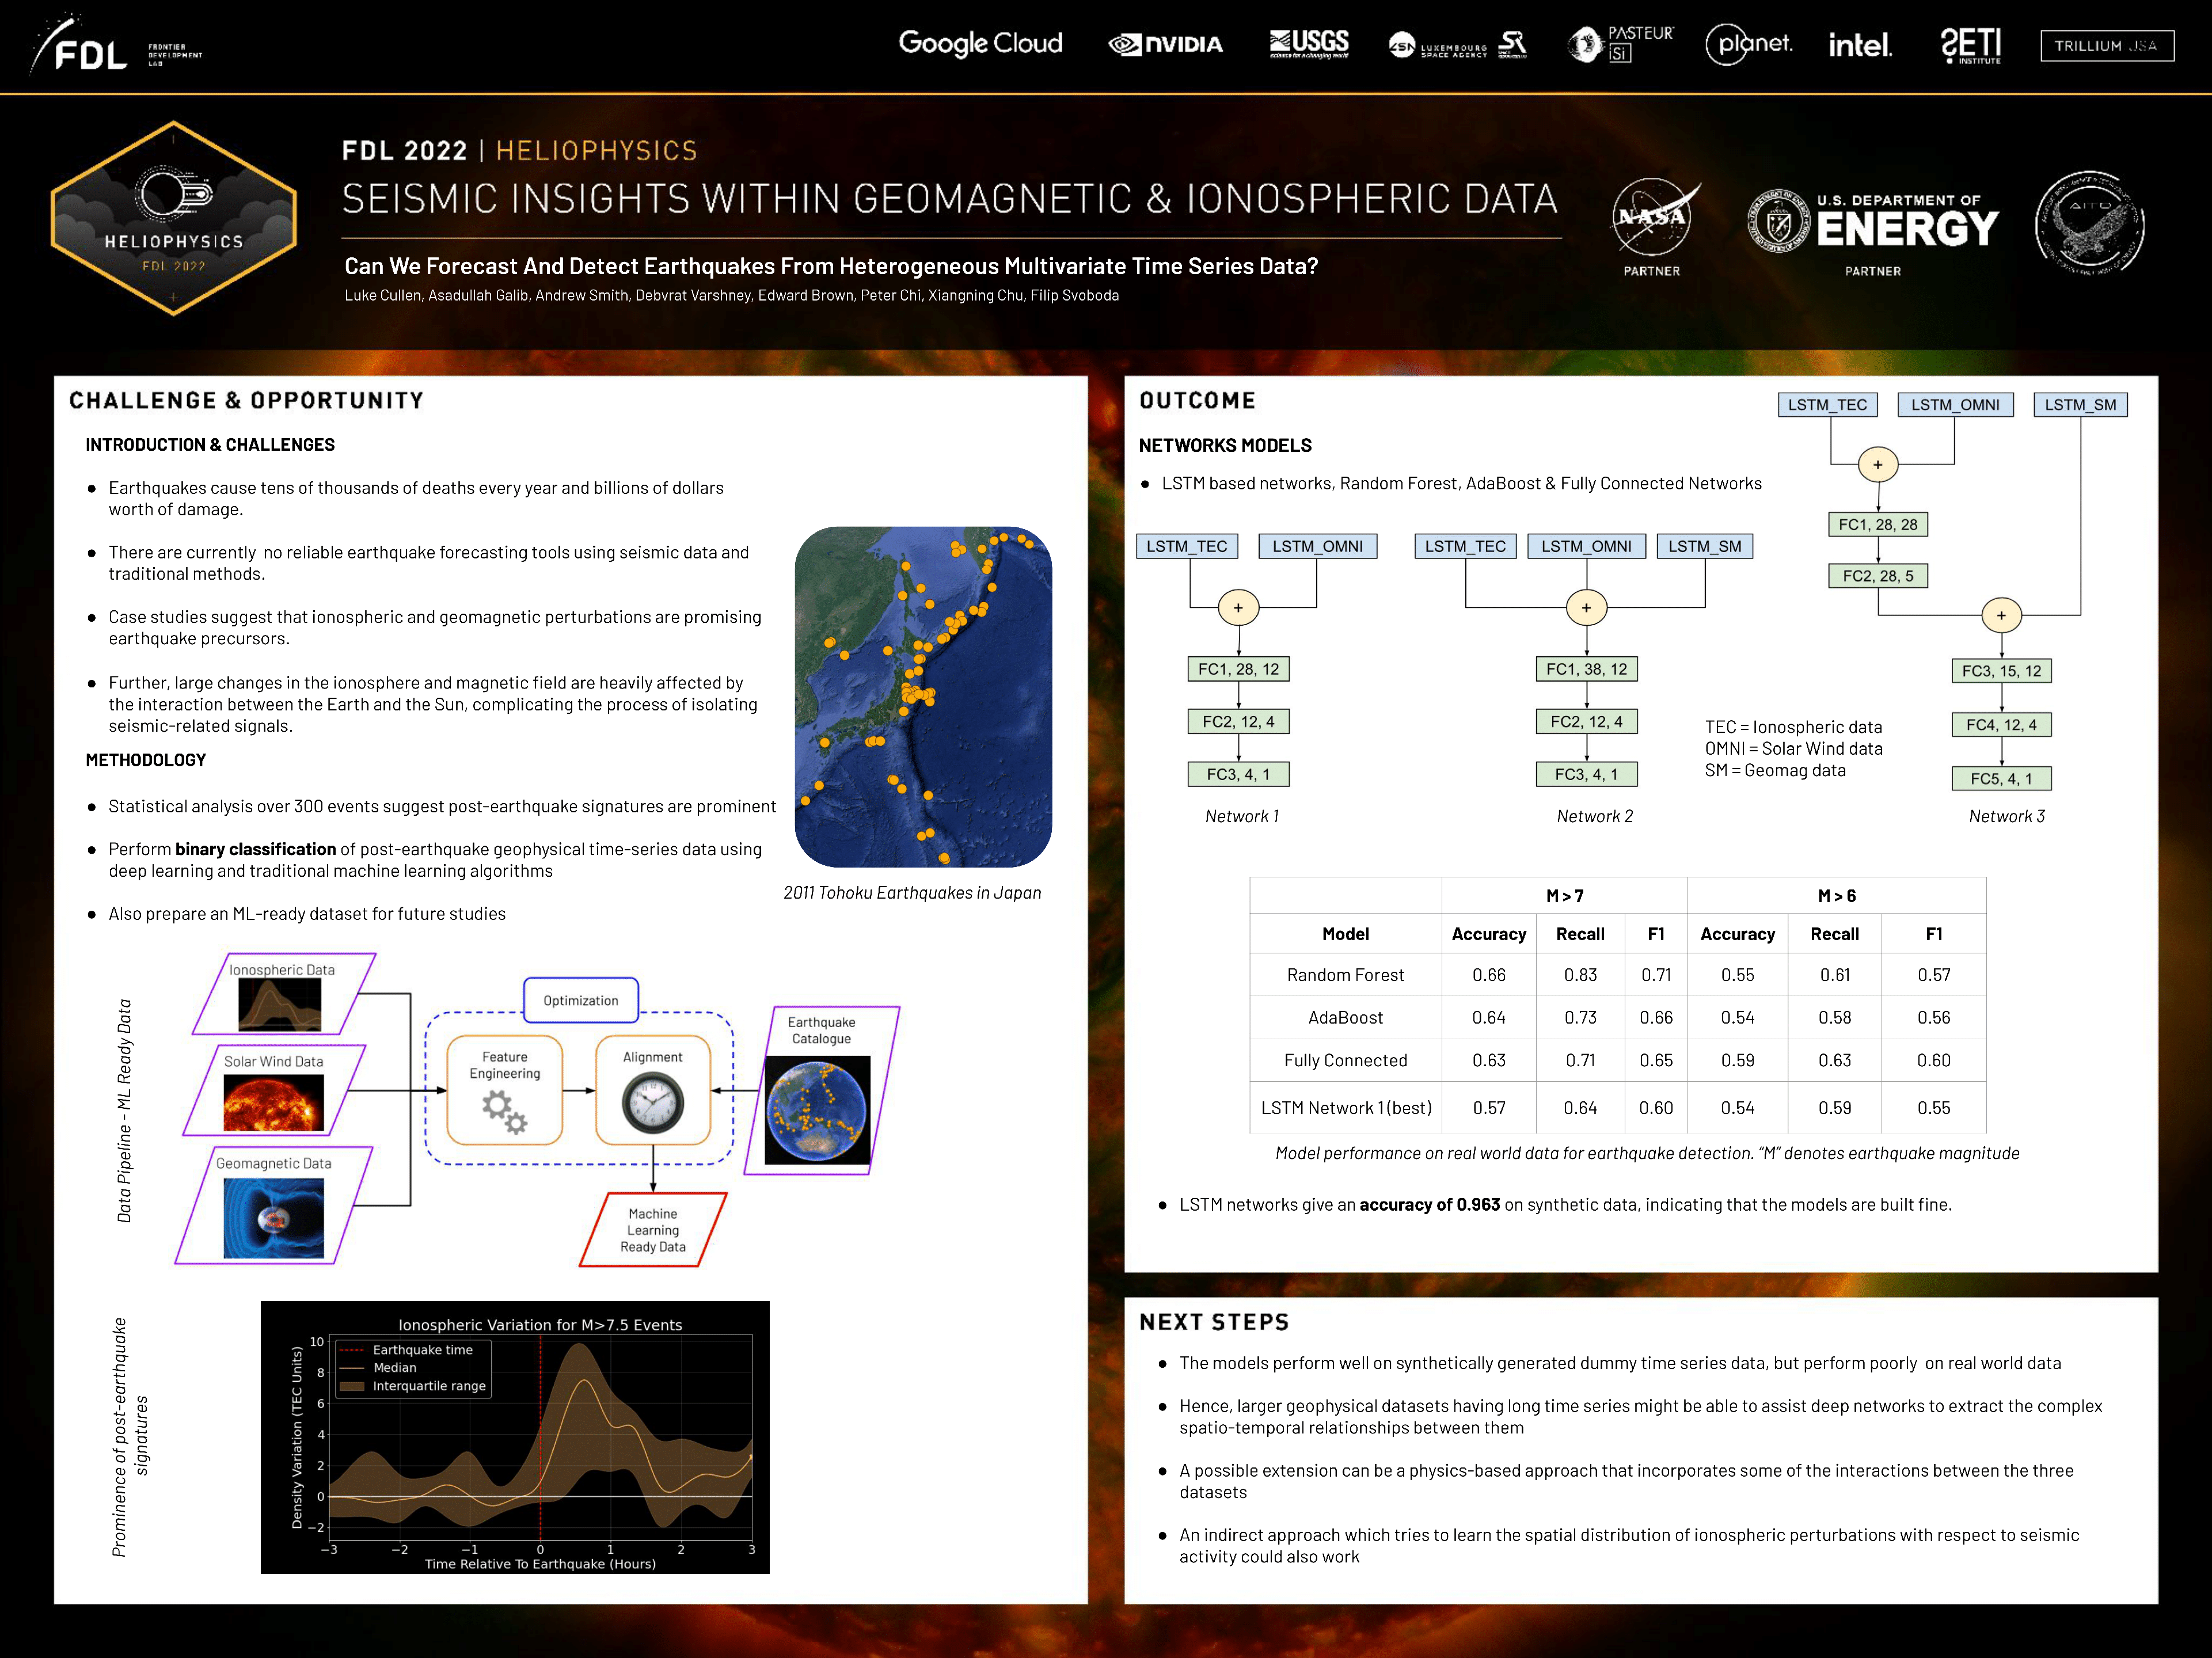Click the Feature Engineering gears icon
This screenshot has width=2212, height=1658.
[504, 1111]
